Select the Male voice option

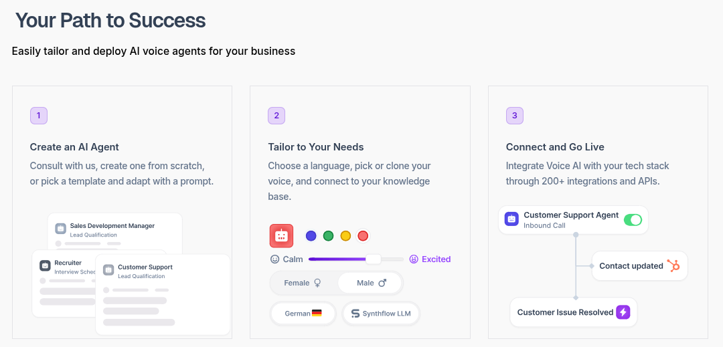(371, 283)
